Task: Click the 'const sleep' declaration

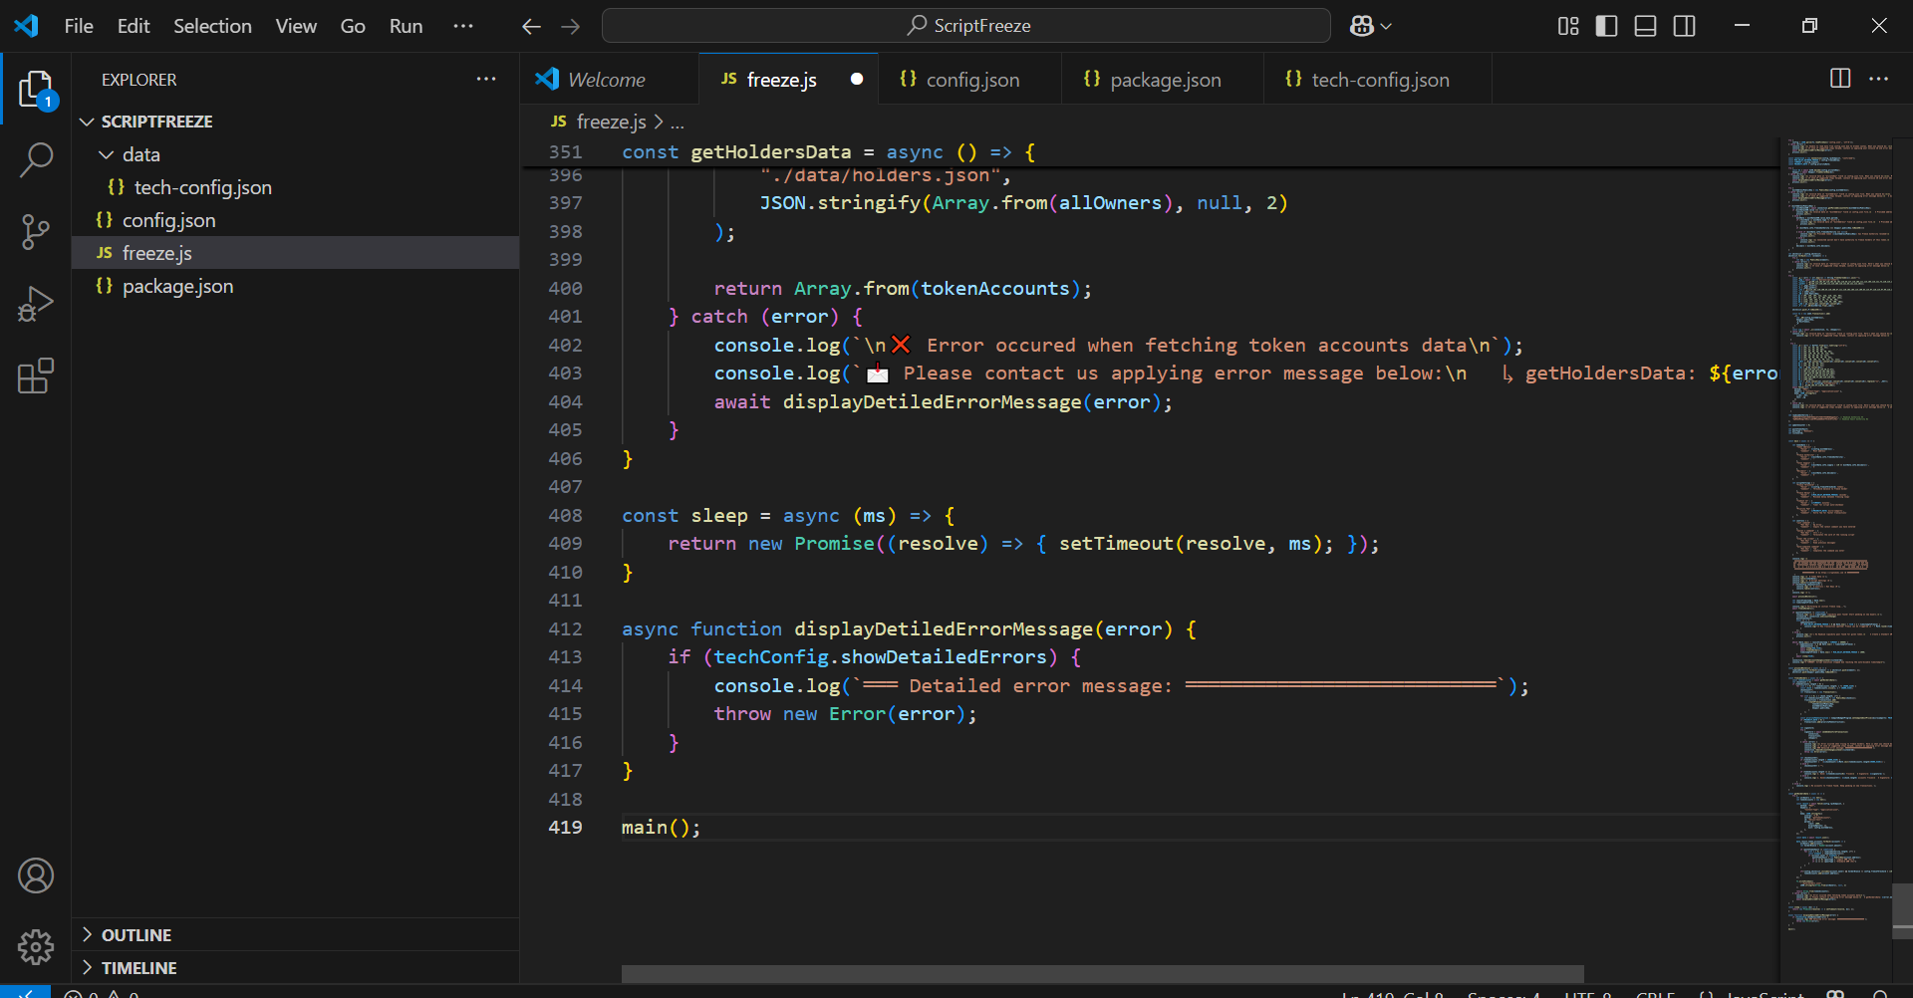Action: tap(684, 515)
